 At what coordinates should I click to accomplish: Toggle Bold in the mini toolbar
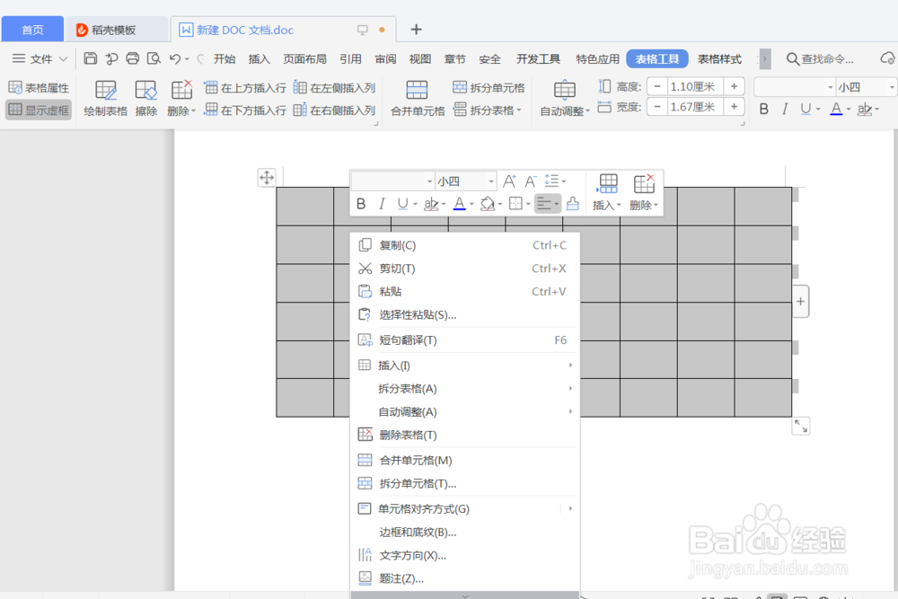361,204
